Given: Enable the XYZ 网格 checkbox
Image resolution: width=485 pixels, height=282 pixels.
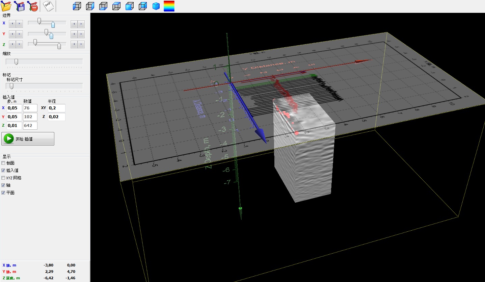Looking at the screenshot, I should point(3,178).
